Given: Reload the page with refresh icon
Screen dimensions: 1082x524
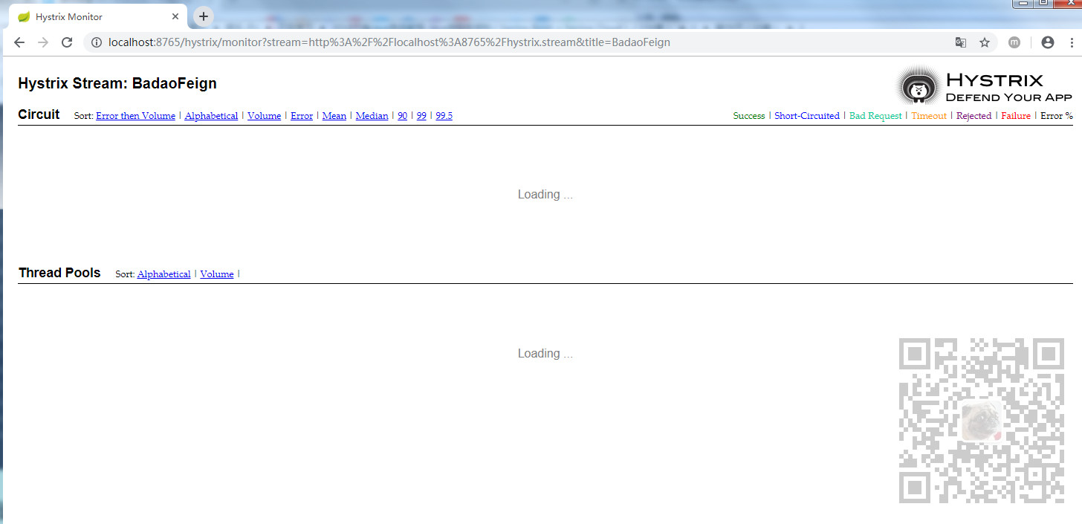Looking at the screenshot, I should click(x=67, y=42).
